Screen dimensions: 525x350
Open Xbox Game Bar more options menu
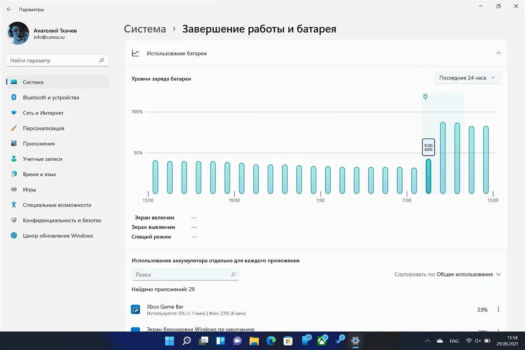498,309
